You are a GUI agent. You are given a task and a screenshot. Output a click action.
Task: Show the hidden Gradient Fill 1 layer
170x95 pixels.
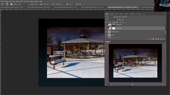[x=106, y=25]
